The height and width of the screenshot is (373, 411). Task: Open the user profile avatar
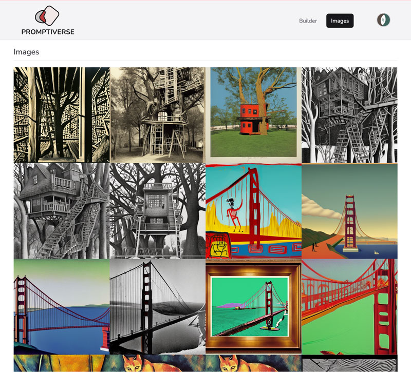pos(383,20)
